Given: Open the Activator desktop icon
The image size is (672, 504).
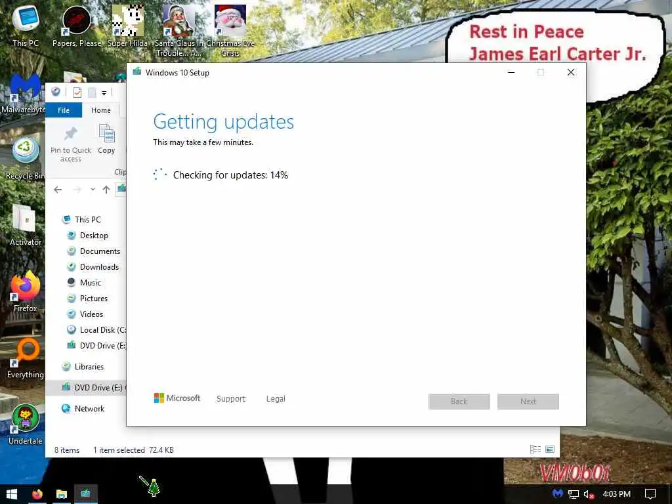Looking at the screenshot, I should (26, 225).
